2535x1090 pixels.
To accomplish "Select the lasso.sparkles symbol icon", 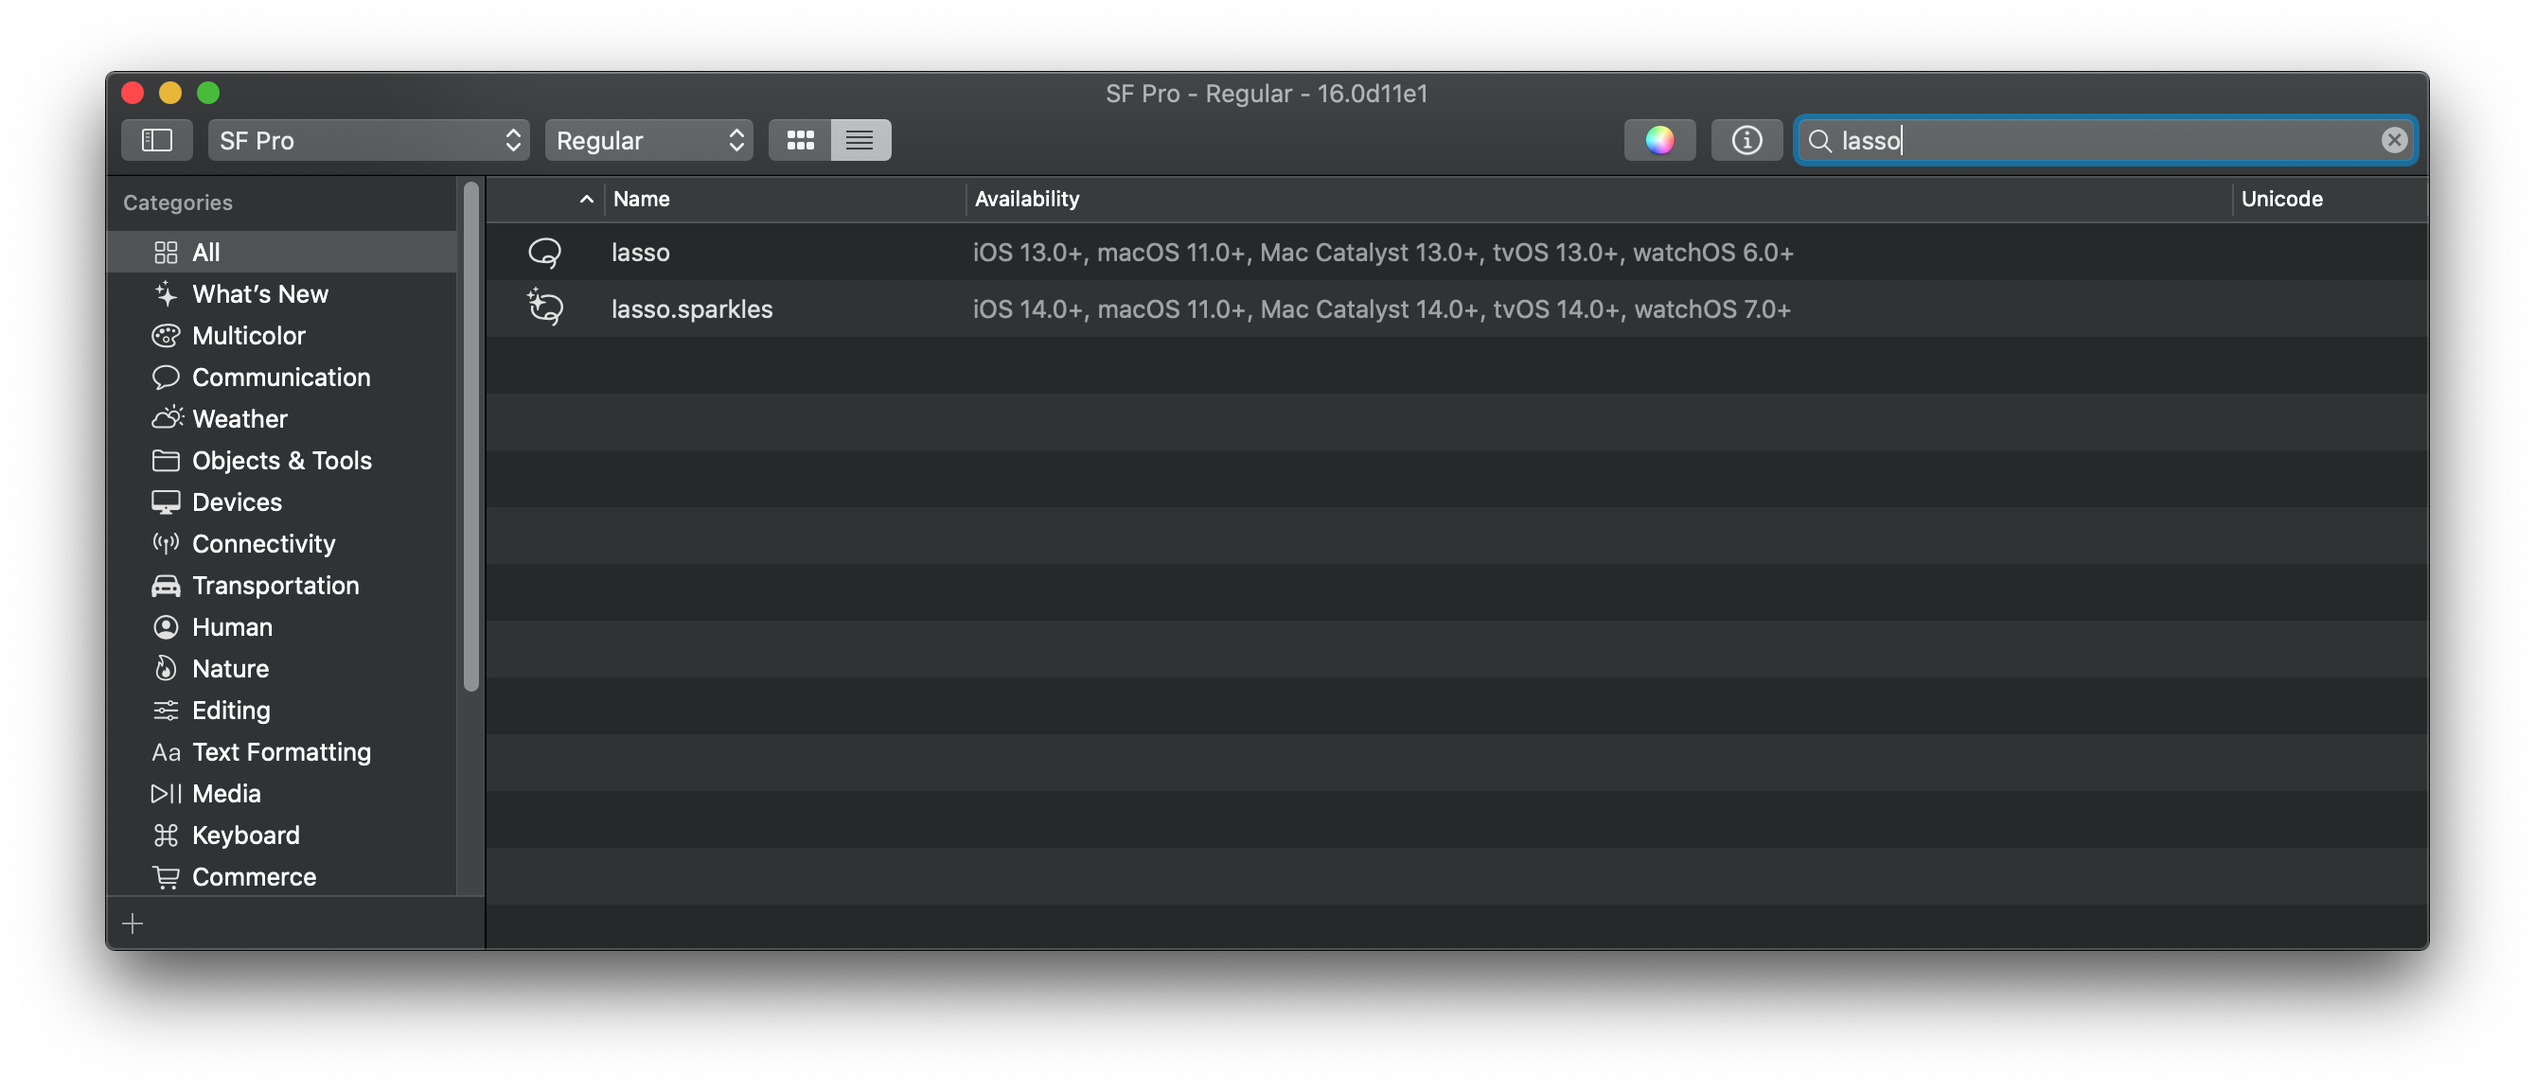I will pos(545,308).
